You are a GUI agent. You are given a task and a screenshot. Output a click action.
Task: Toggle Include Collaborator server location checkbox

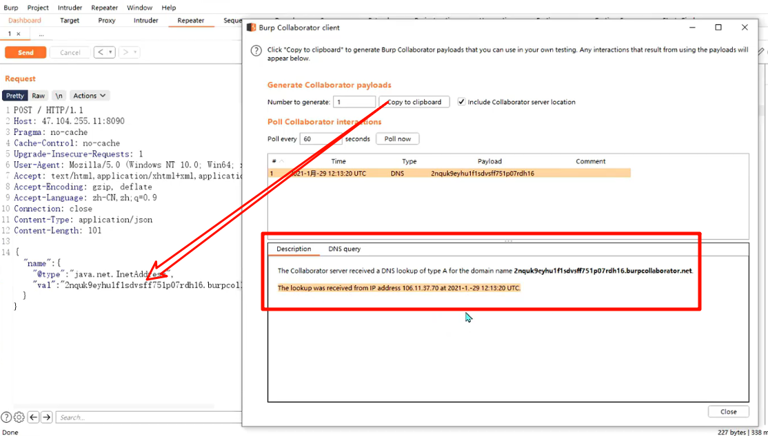461,102
